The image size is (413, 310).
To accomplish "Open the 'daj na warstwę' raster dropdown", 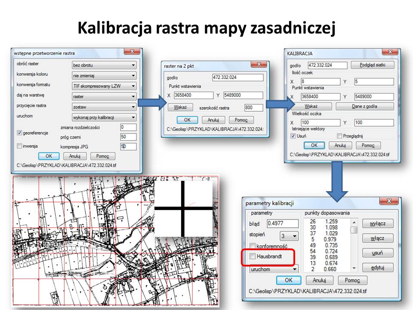I will (x=104, y=96).
